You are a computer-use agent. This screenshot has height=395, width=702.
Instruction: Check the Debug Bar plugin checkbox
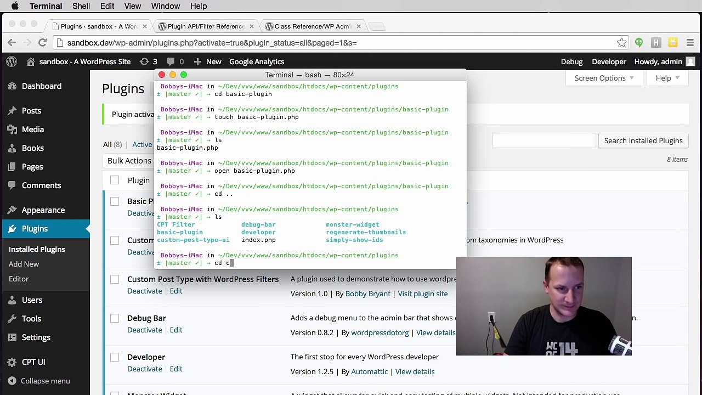(x=115, y=318)
